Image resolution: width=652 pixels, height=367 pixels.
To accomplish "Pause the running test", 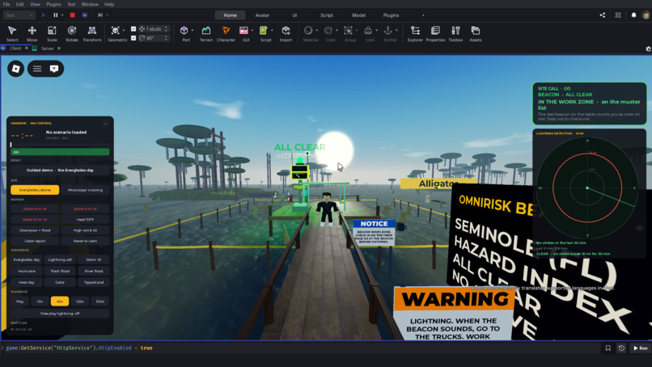I will point(55,15).
